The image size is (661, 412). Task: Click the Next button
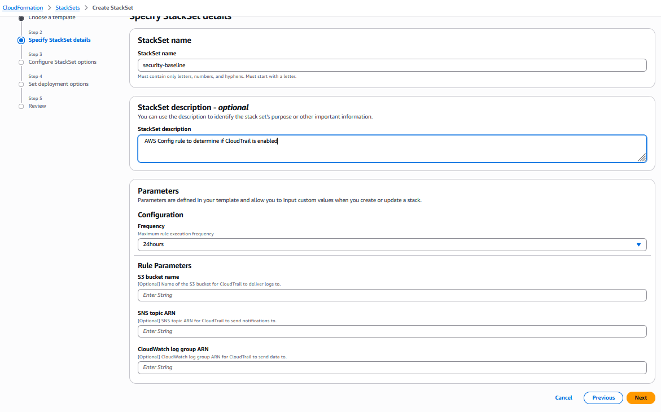(641, 397)
